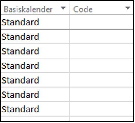Click the blank Code cell in the bottom empty row
Viewport: 135px width, 123px height.
(101, 119)
